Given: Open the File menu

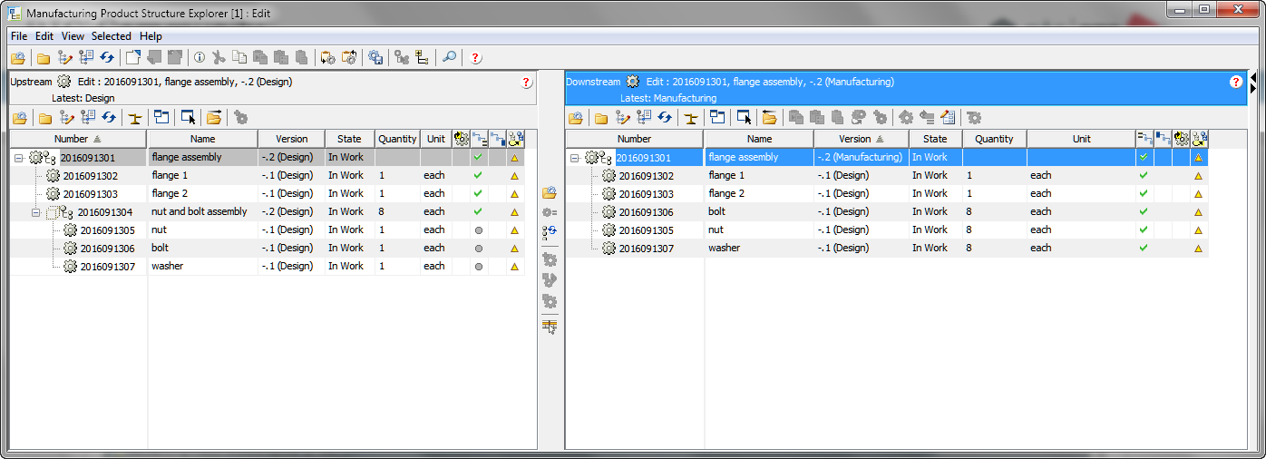Looking at the screenshot, I should [x=19, y=36].
